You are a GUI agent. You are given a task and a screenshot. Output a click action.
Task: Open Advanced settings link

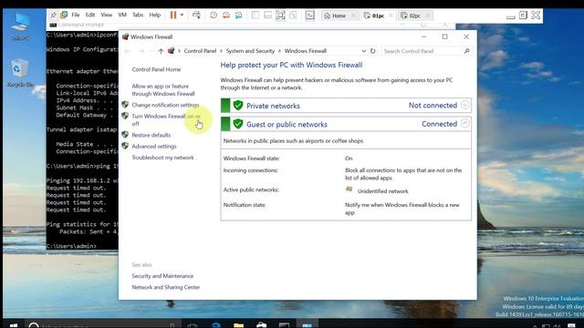point(154,146)
